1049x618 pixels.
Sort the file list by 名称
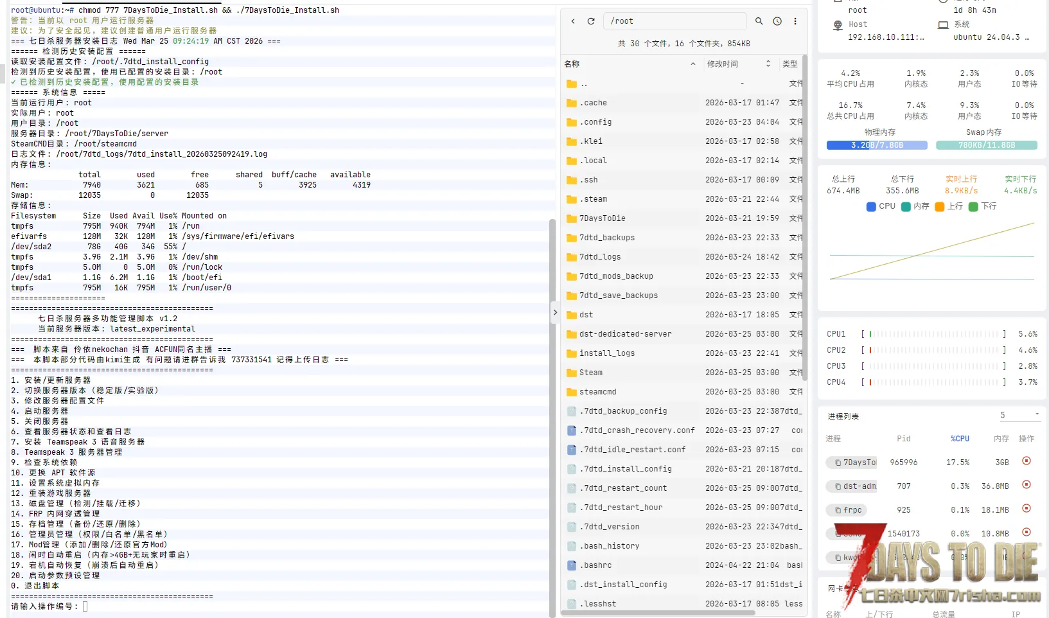point(572,64)
